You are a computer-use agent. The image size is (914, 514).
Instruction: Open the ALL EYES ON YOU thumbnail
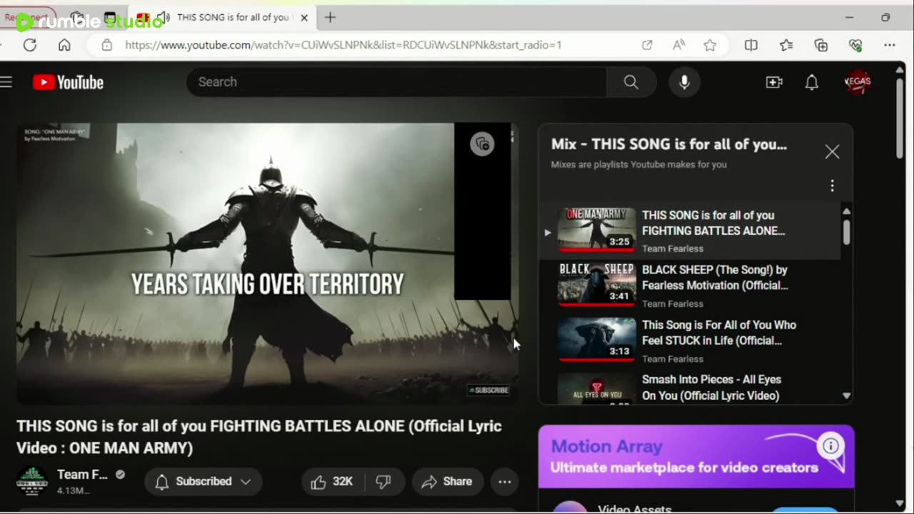pos(596,389)
